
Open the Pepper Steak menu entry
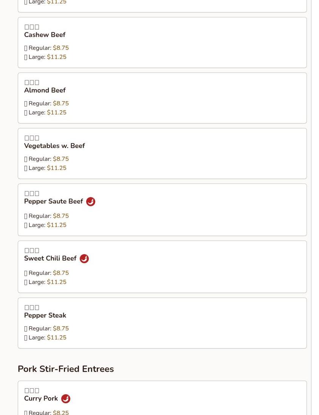click(45, 315)
